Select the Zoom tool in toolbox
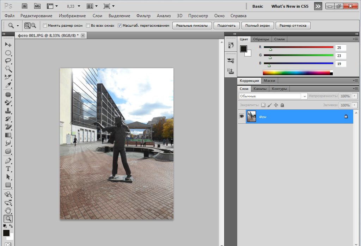 [8, 219]
